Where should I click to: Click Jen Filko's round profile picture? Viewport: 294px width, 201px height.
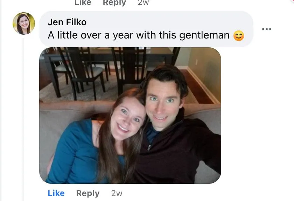tap(24, 23)
